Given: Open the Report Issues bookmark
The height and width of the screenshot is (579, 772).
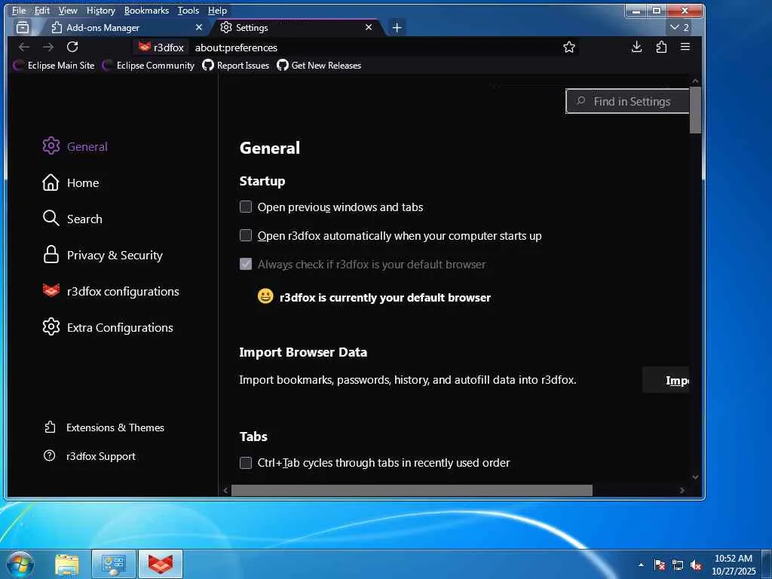Looking at the screenshot, I should [236, 66].
